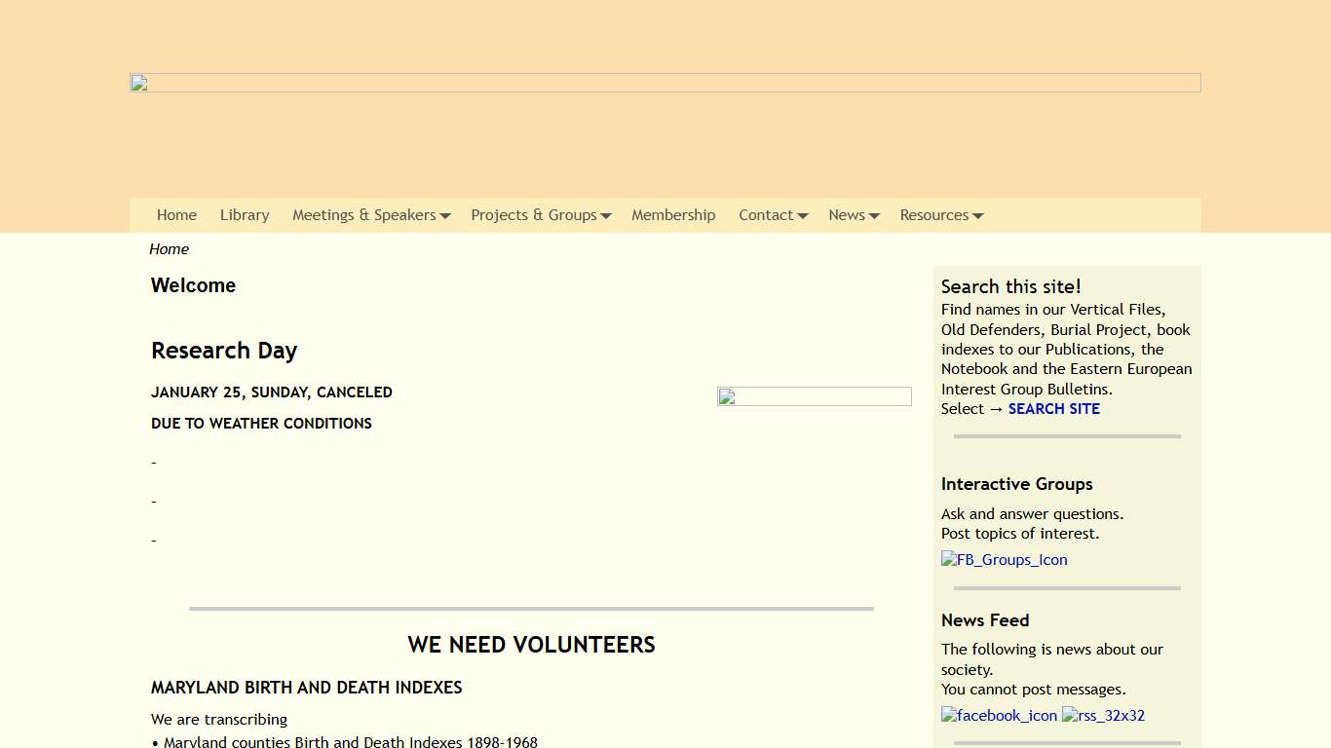Click the Research Day image placeholder box

point(814,395)
